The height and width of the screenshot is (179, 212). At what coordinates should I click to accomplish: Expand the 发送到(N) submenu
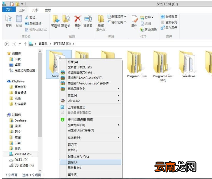[118, 137]
